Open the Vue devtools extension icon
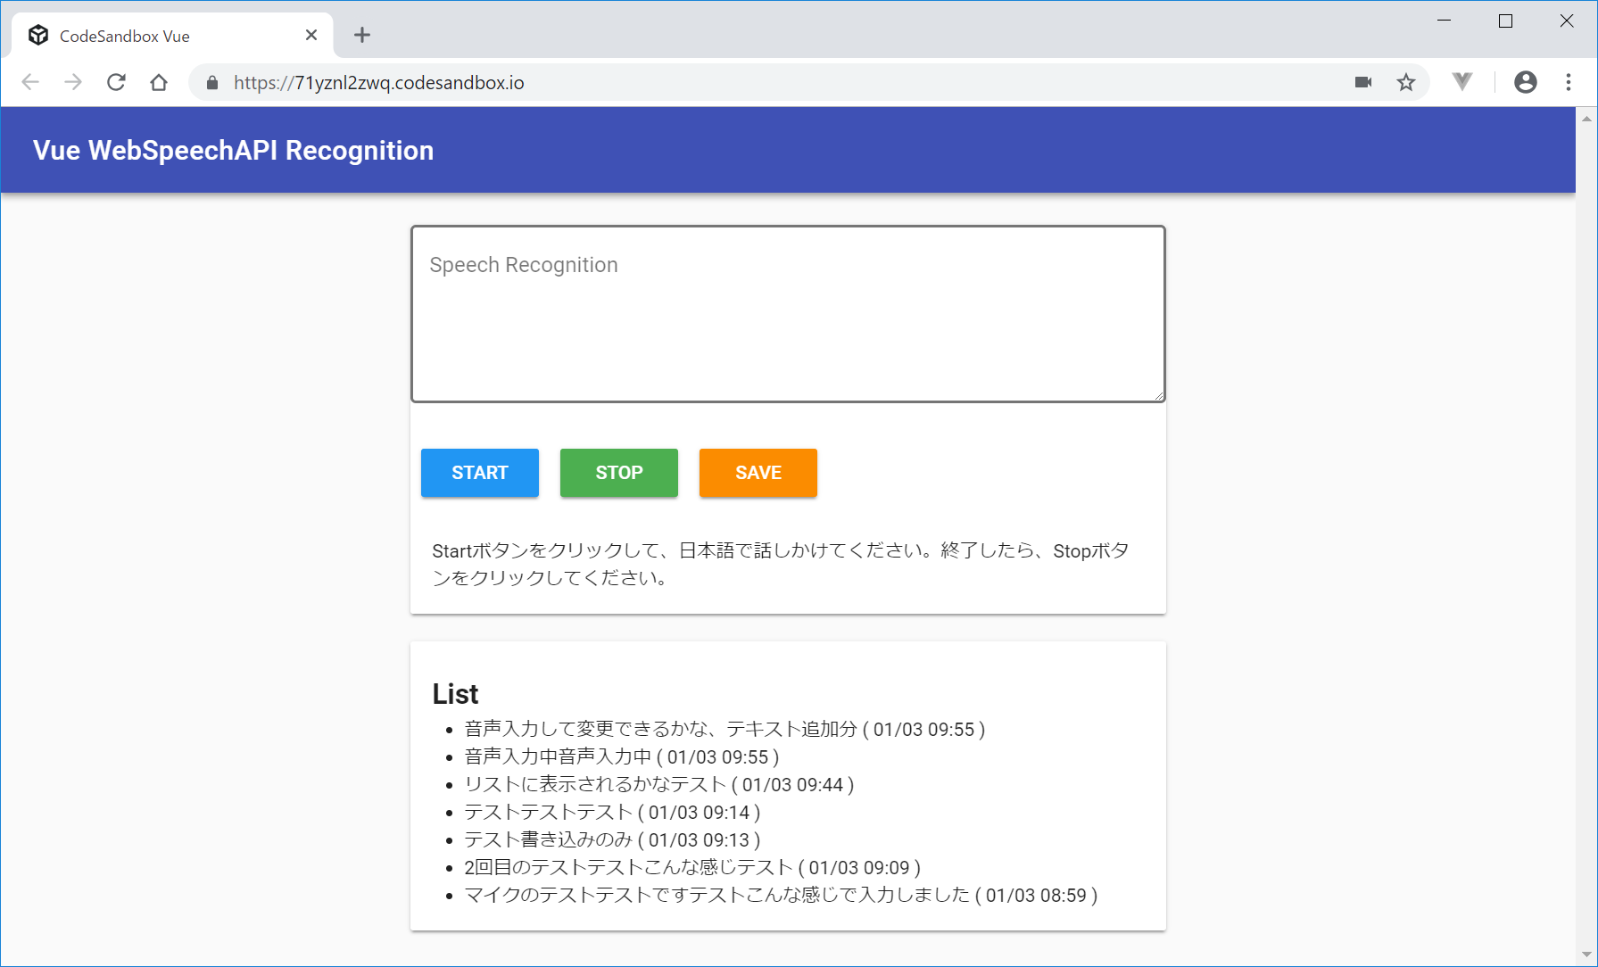Viewport: 1598px width, 967px height. [x=1461, y=83]
